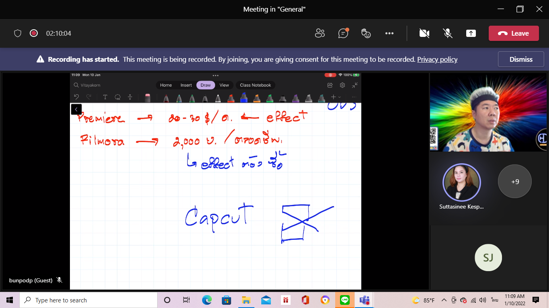Screen dimensions: 549x308
Task: Click the collapse full-screen arrows icon
Action: click(x=355, y=85)
